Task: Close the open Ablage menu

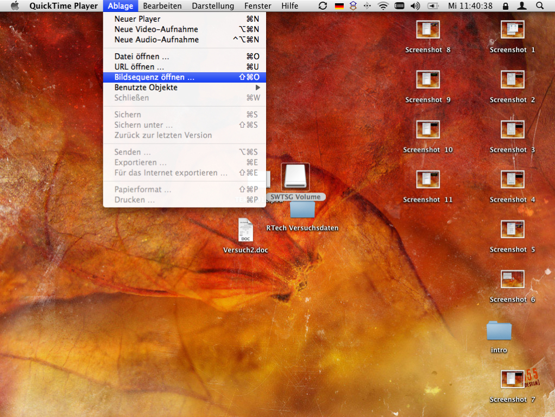Action: coord(121,5)
